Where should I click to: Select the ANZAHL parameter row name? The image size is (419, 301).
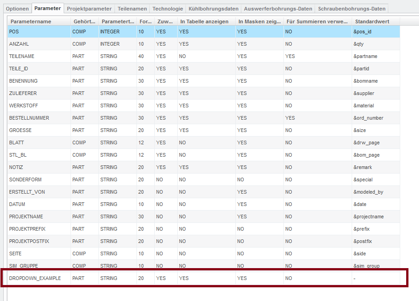point(39,44)
